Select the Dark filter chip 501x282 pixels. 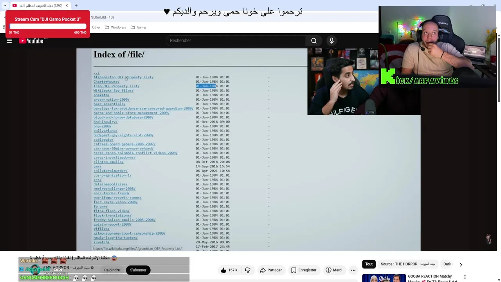(447, 264)
